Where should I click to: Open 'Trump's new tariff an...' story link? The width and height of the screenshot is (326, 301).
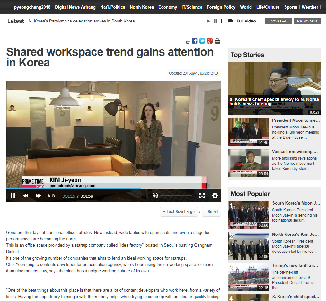295,266
